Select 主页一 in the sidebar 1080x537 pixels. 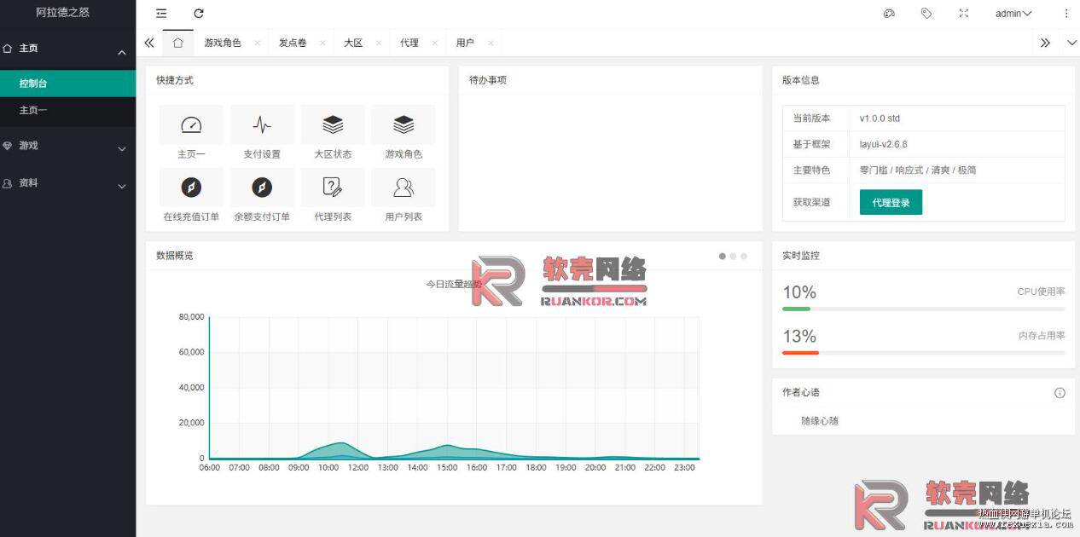pyautogui.click(x=67, y=110)
